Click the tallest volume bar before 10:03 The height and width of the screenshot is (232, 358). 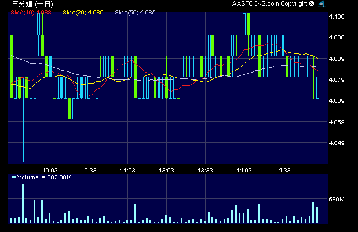pyautogui.click(x=23, y=204)
